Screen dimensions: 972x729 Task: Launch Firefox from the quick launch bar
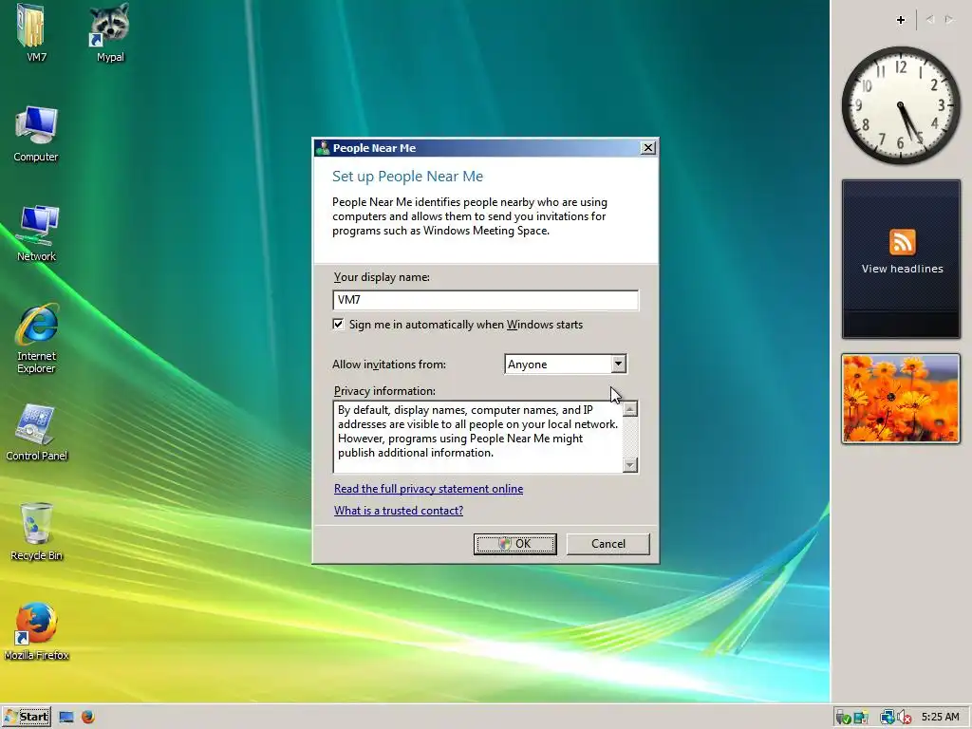tap(88, 717)
